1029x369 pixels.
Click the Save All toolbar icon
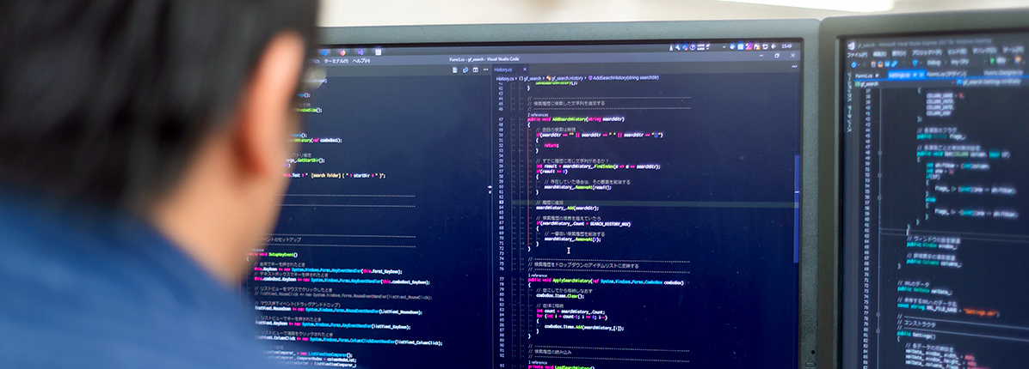(895, 64)
